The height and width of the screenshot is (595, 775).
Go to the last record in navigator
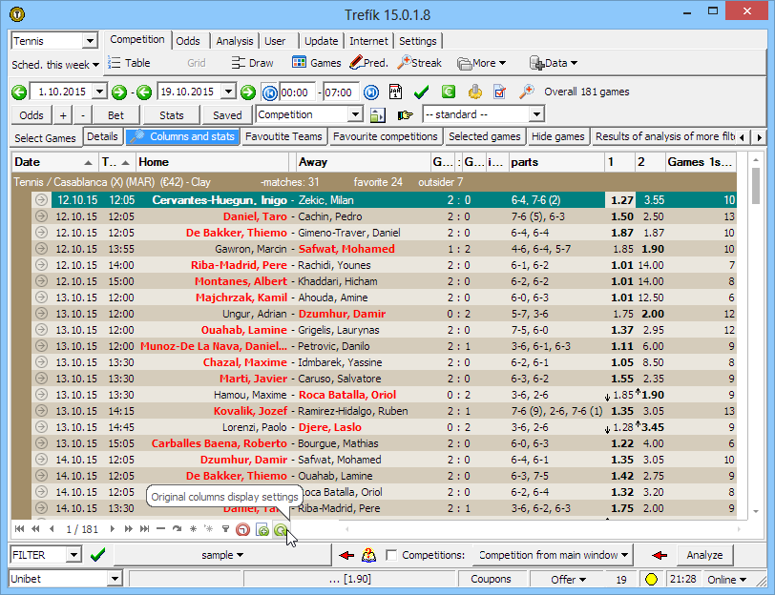click(145, 528)
